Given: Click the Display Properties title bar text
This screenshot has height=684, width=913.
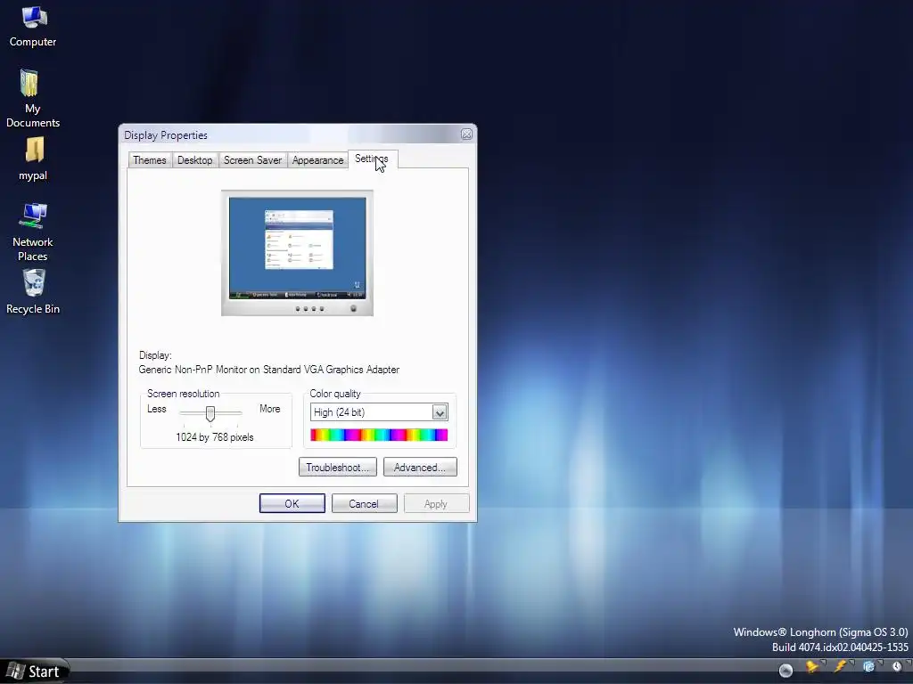Looking at the screenshot, I should point(166,135).
